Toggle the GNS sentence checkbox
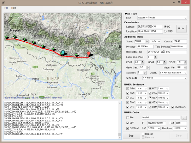This screenshot has width=191, height=143. click(x=128, y=93)
